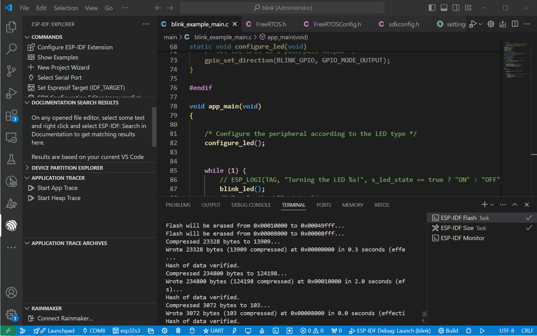Open the Manage gear in activity bar
Viewport: 537px width, 336px height.
pos(11,315)
